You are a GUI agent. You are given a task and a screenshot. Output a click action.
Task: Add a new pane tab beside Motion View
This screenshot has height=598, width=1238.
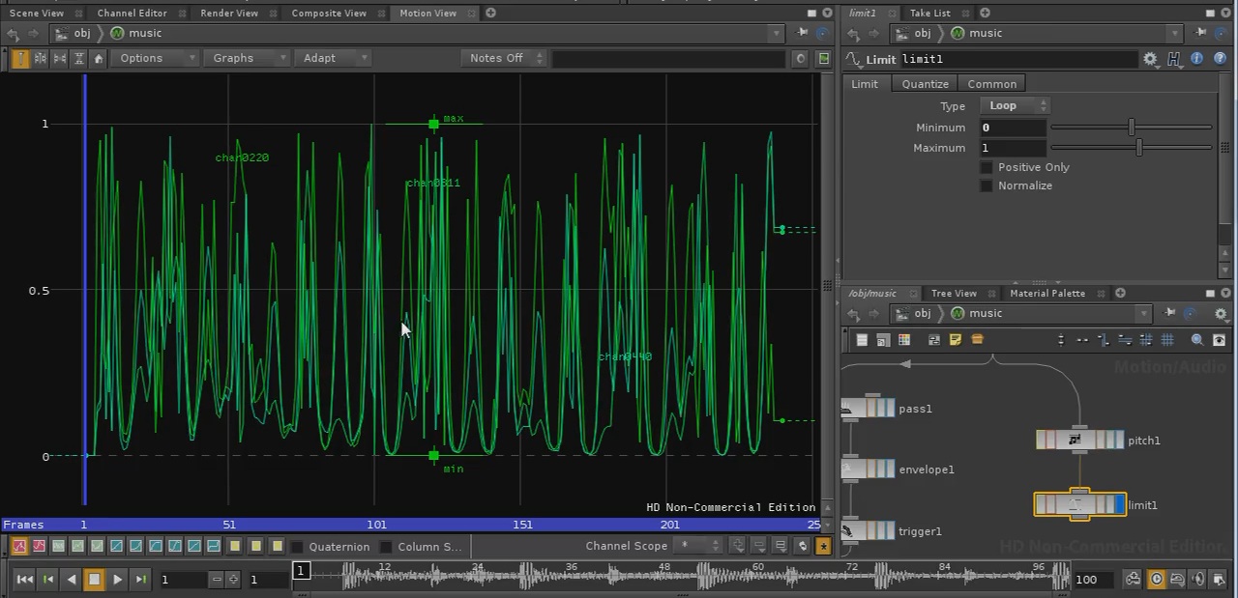pyautogui.click(x=490, y=13)
